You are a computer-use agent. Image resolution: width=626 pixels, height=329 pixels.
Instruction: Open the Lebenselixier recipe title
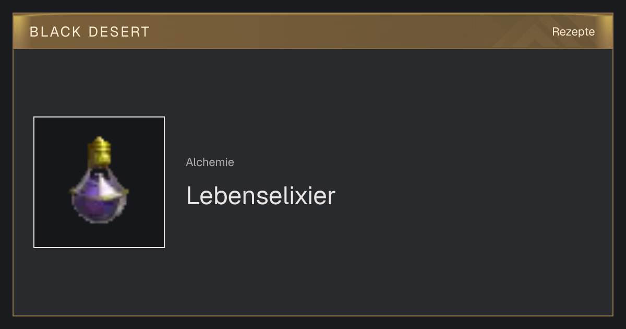pyautogui.click(x=261, y=196)
